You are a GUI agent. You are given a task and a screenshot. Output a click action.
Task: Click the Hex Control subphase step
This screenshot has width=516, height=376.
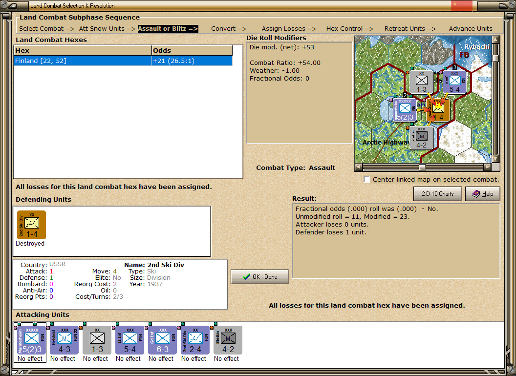point(349,29)
